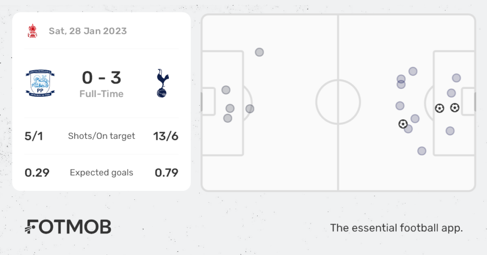Click Tottenham's 0.79 expected goals value
Image resolution: width=487 pixels, height=255 pixels.
[166, 173]
